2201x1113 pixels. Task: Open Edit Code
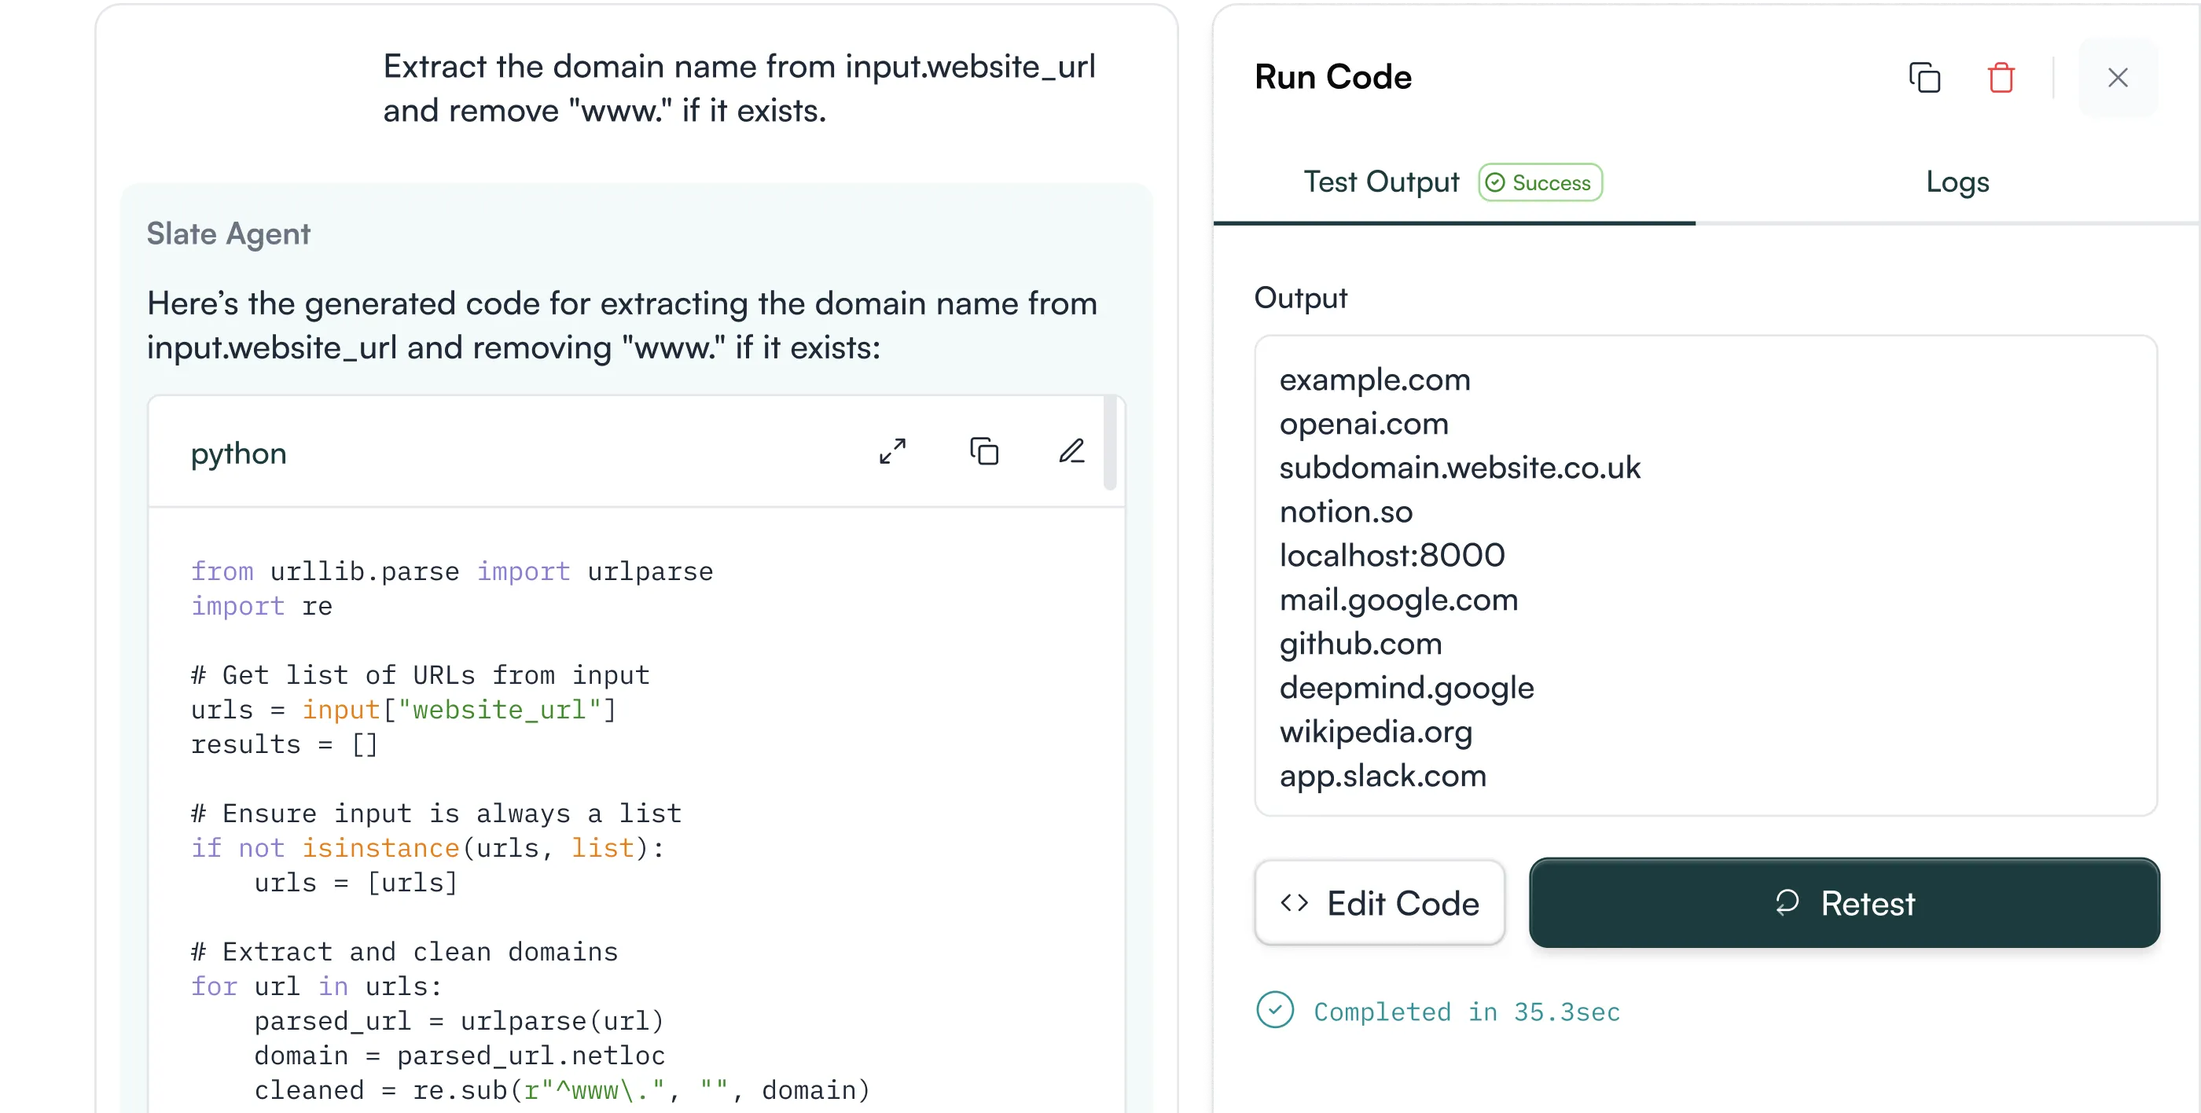1379,903
